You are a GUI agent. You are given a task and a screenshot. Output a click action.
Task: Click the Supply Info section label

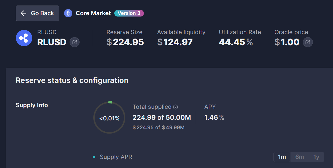[32, 105]
